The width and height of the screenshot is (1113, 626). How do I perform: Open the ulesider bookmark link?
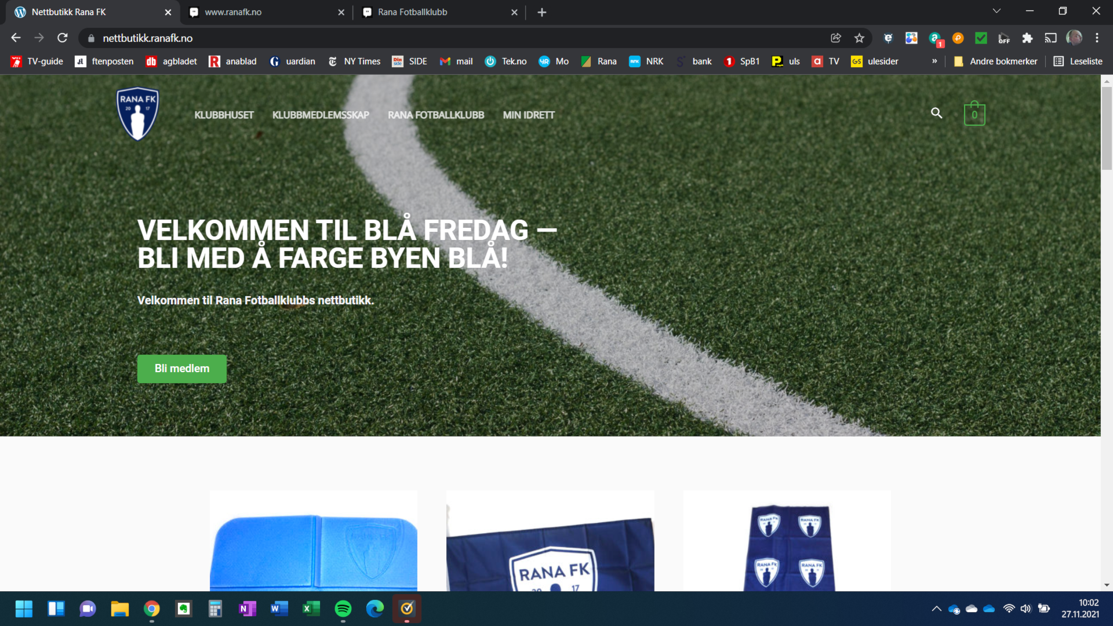point(875,61)
